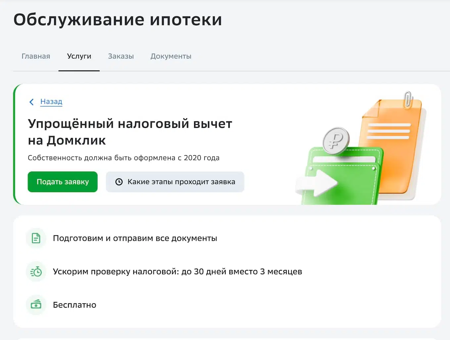The image size is (450, 340).
Task: Click the Упрощённый налоговый вычет heading
Action: point(130,132)
